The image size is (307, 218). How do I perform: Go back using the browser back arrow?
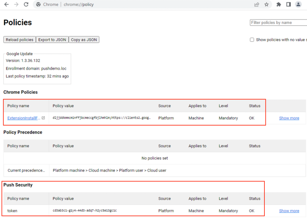pyautogui.click(x=7, y=4)
